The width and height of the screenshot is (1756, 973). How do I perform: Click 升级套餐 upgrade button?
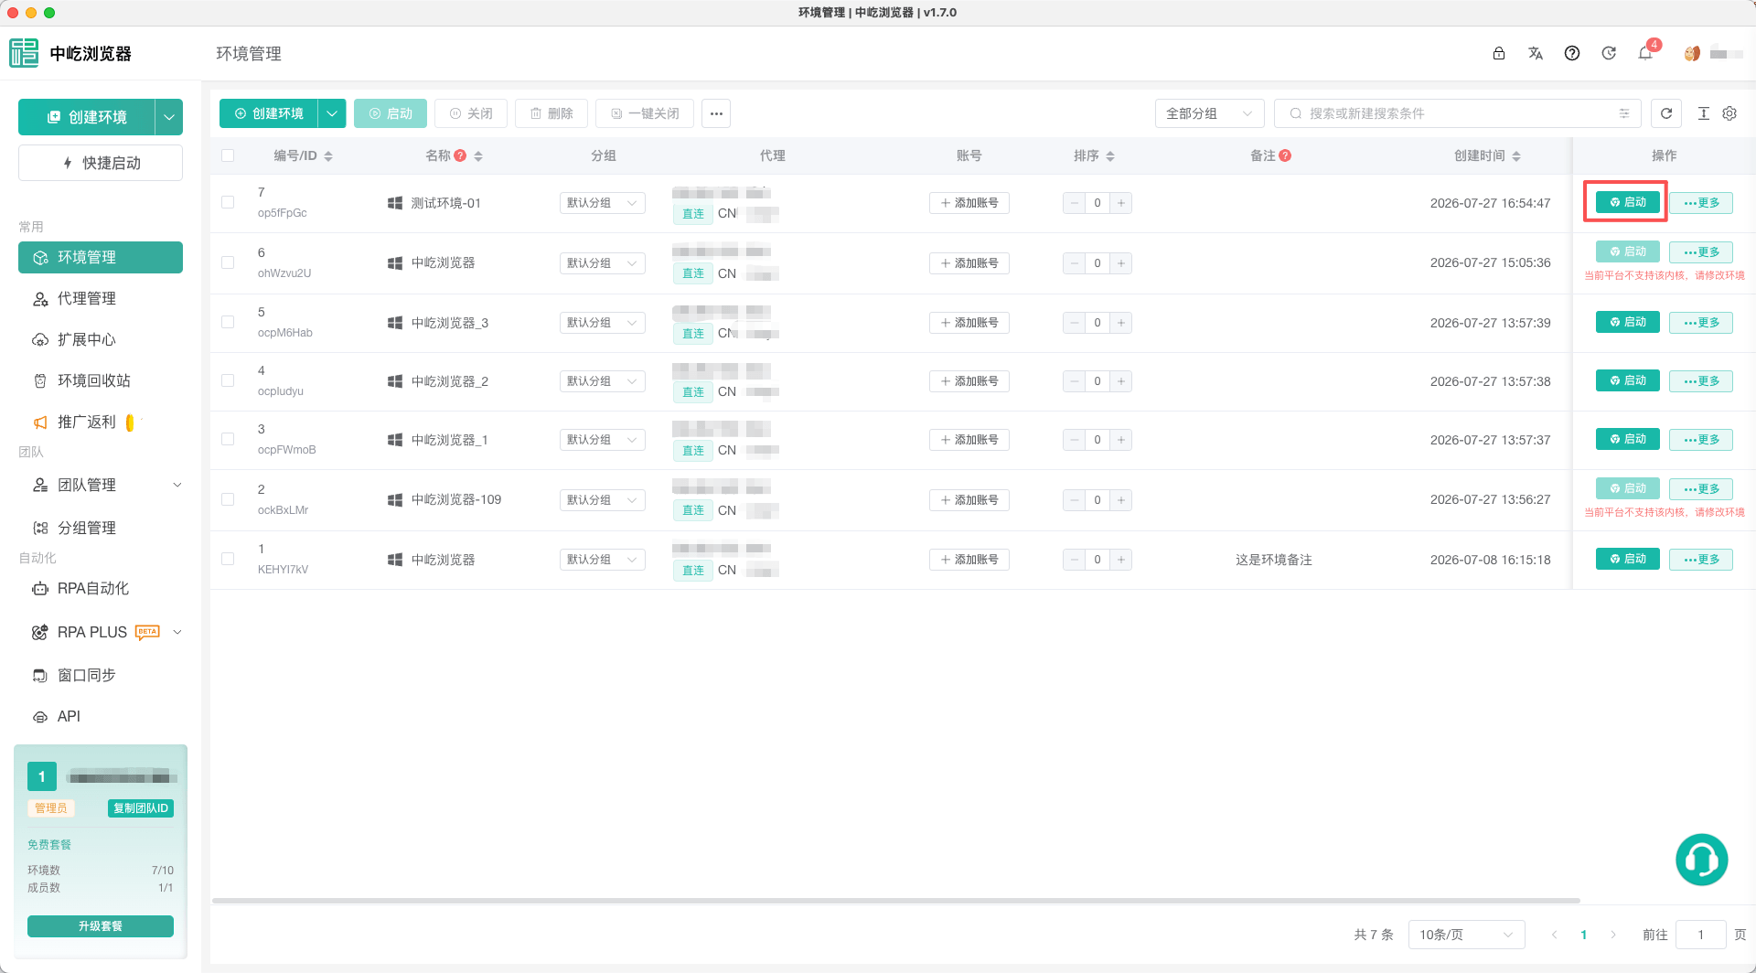pos(101,926)
